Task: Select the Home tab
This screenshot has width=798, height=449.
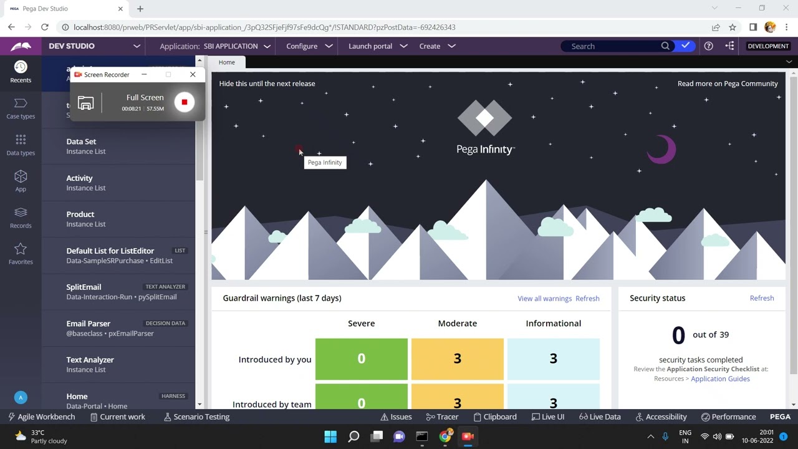Action: [227, 62]
